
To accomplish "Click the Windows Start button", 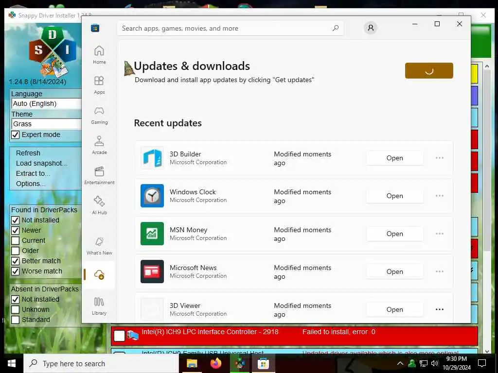I will 12,363.
